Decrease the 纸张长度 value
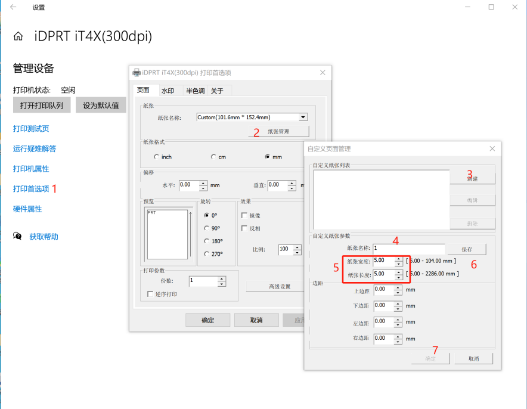 (x=398, y=277)
